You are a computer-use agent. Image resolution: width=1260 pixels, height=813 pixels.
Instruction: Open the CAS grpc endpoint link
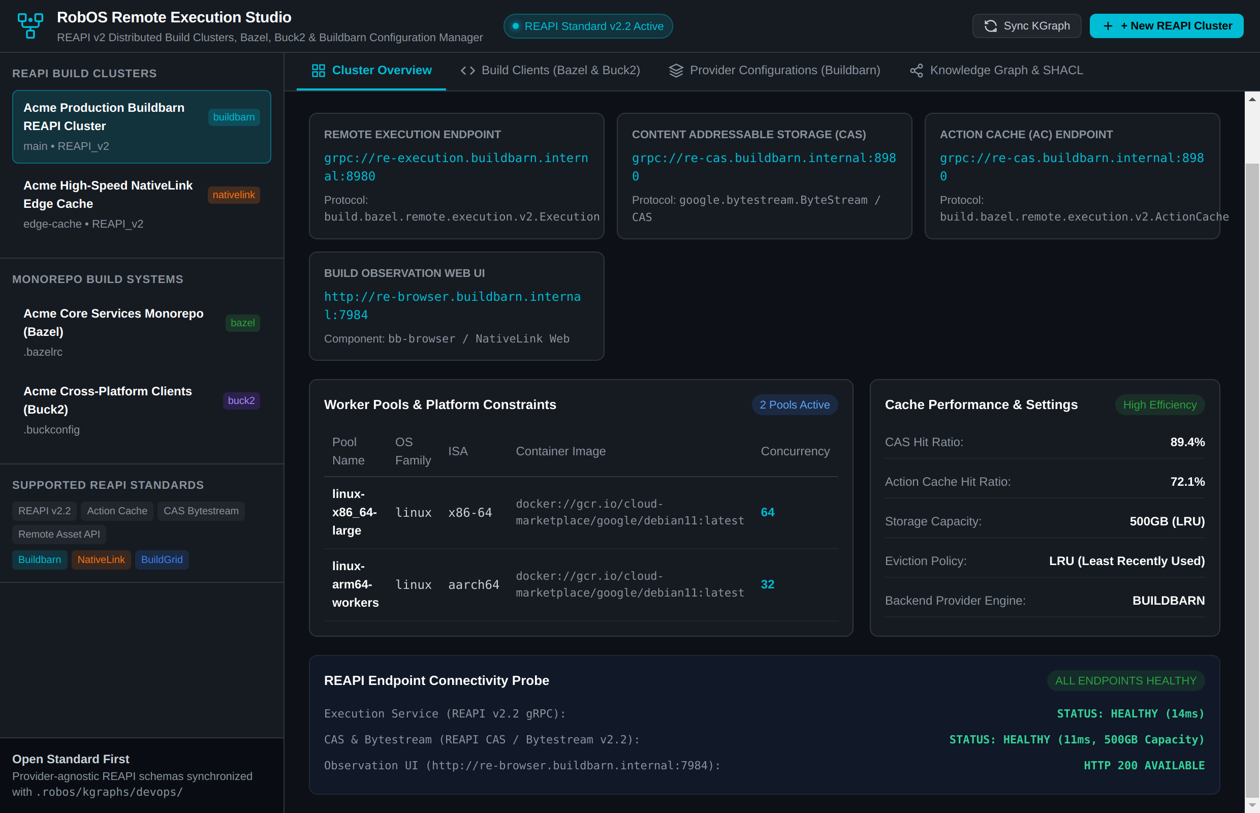tap(764, 167)
